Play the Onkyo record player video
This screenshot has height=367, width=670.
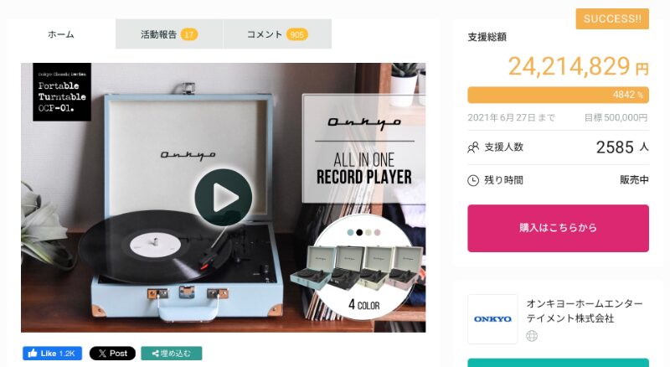pos(223,197)
